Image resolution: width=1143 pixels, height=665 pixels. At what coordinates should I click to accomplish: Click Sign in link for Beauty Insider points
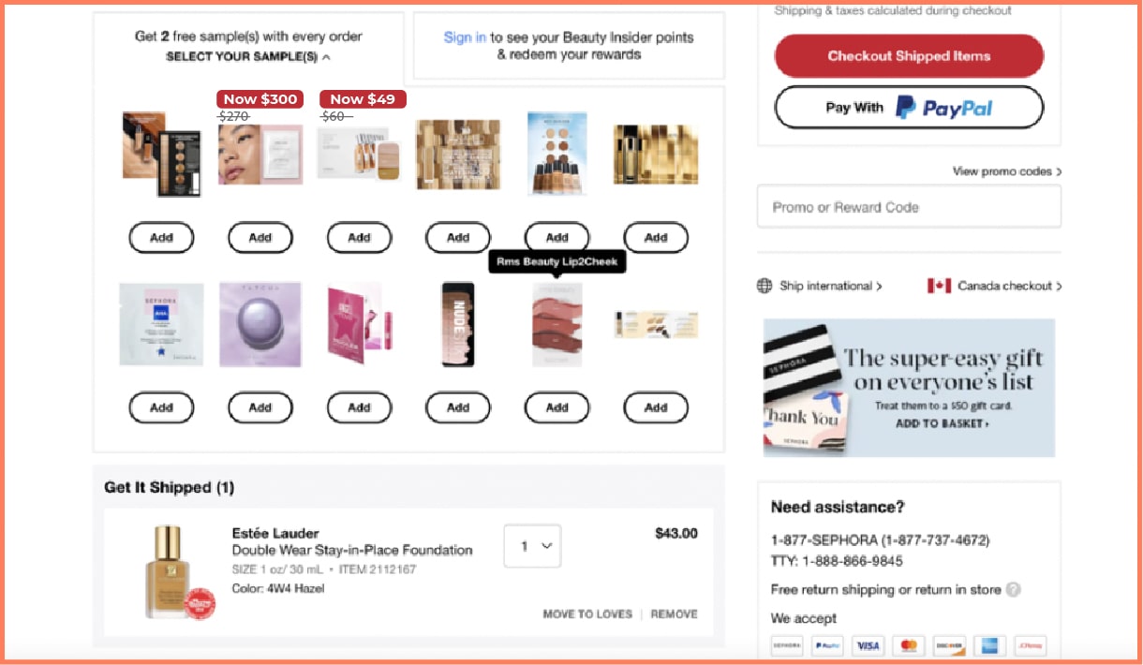[465, 37]
